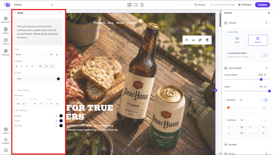273x155 pixels.
Task: Apply bold formatting
Action: (x=17, y=66)
